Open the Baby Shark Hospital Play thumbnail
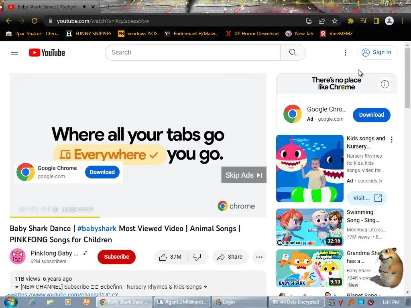Image resolution: width=411 pixels, height=308 pixels. click(x=310, y=268)
